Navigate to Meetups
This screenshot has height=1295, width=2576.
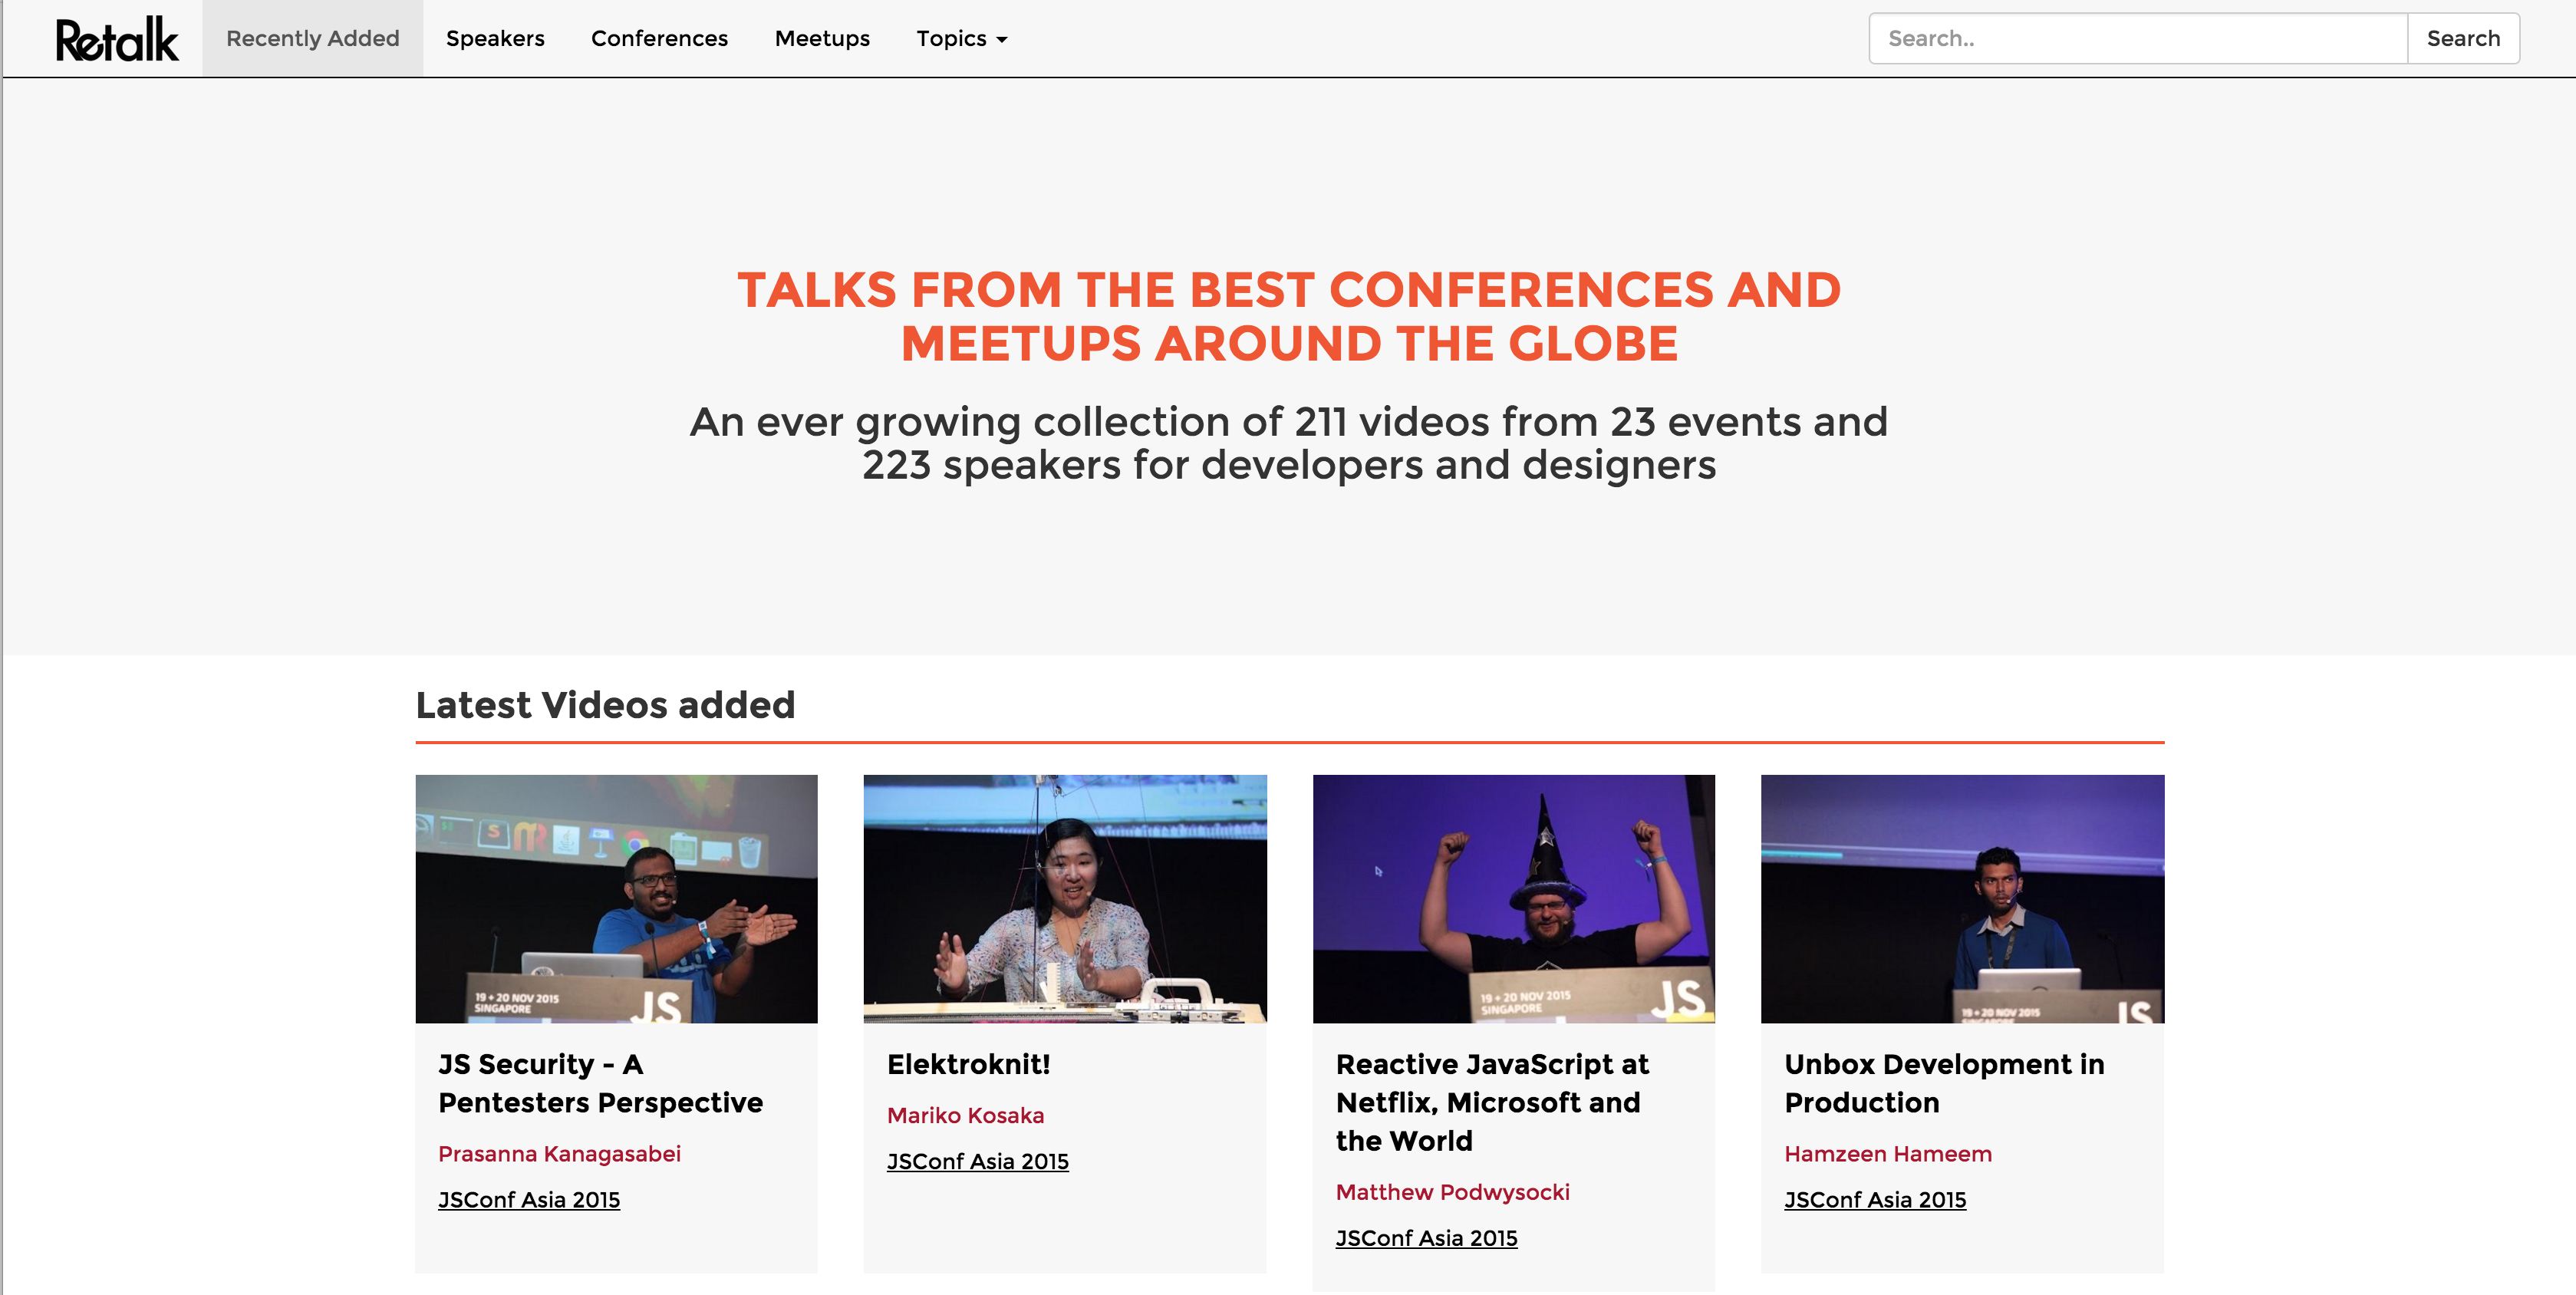tap(822, 39)
